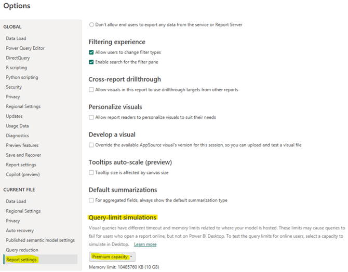
Task: Open Data Load under Global section
Action: pyautogui.click(x=16, y=38)
